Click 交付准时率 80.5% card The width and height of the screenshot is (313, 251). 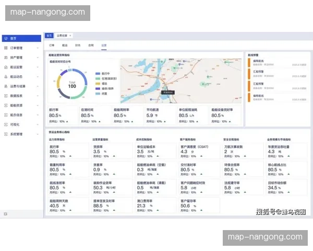199,169
